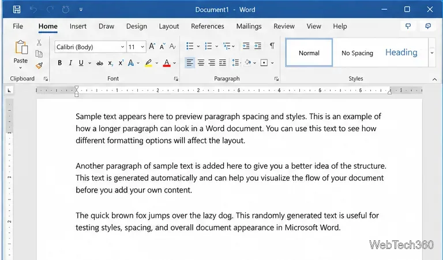Open the Mailings tab
This screenshot has width=443, height=260.
(249, 27)
